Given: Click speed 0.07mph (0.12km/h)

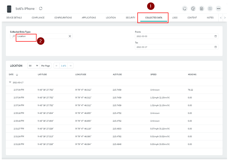Looking at the screenshot, I should pyautogui.click(x=160, y=129).
